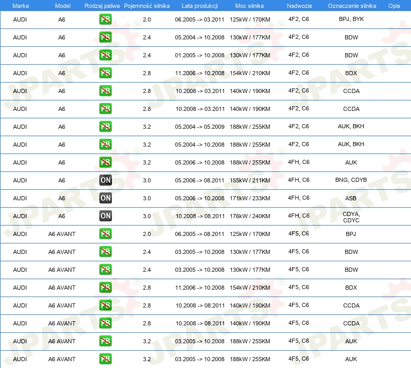Select date cell '01.2005 -> 10.2008'
Screen dimensions: 411x368
coord(200,55)
